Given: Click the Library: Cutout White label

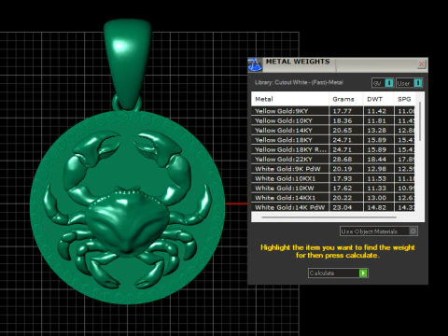Looking at the screenshot, I should pos(299,82).
